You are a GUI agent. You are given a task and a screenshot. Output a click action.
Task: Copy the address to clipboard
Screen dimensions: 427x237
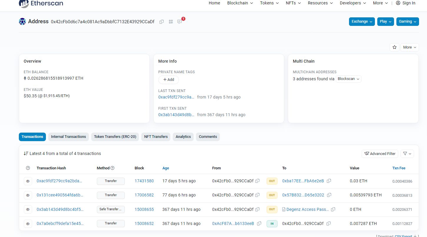pos(162,22)
